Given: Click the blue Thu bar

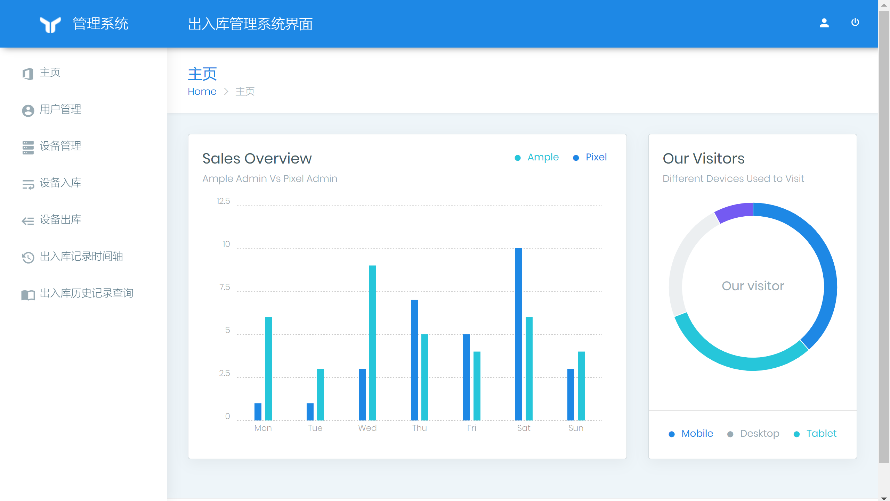Looking at the screenshot, I should click(414, 360).
